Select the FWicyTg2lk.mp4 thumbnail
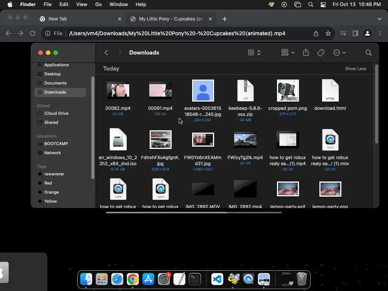The height and width of the screenshot is (291, 388). click(x=245, y=139)
